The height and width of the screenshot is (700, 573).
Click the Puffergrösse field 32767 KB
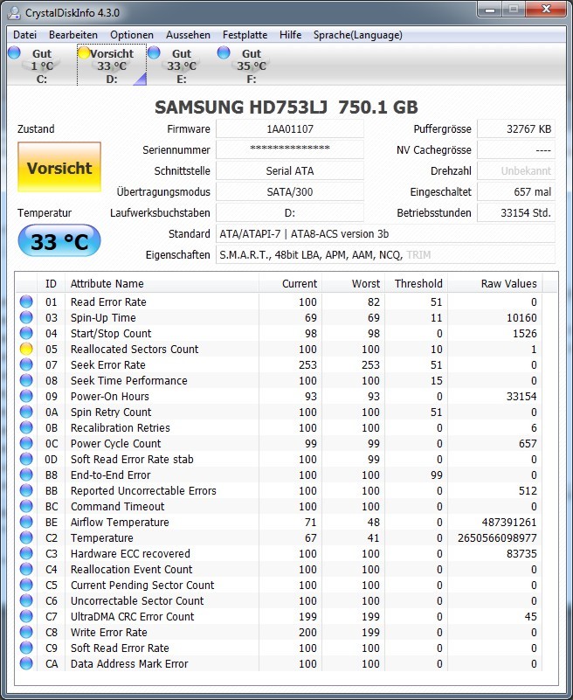pyautogui.click(x=516, y=129)
